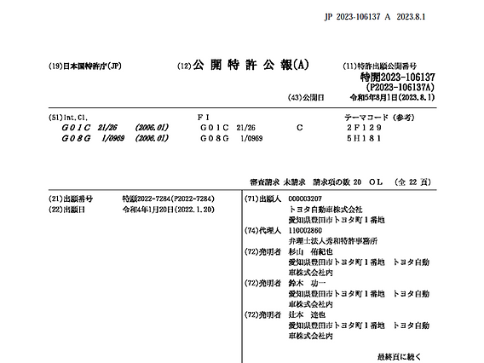Image resolution: width=484 pixels, height=363 pixels.
Task: Click the header date 2023.8.1
Action: pos(411,17)
